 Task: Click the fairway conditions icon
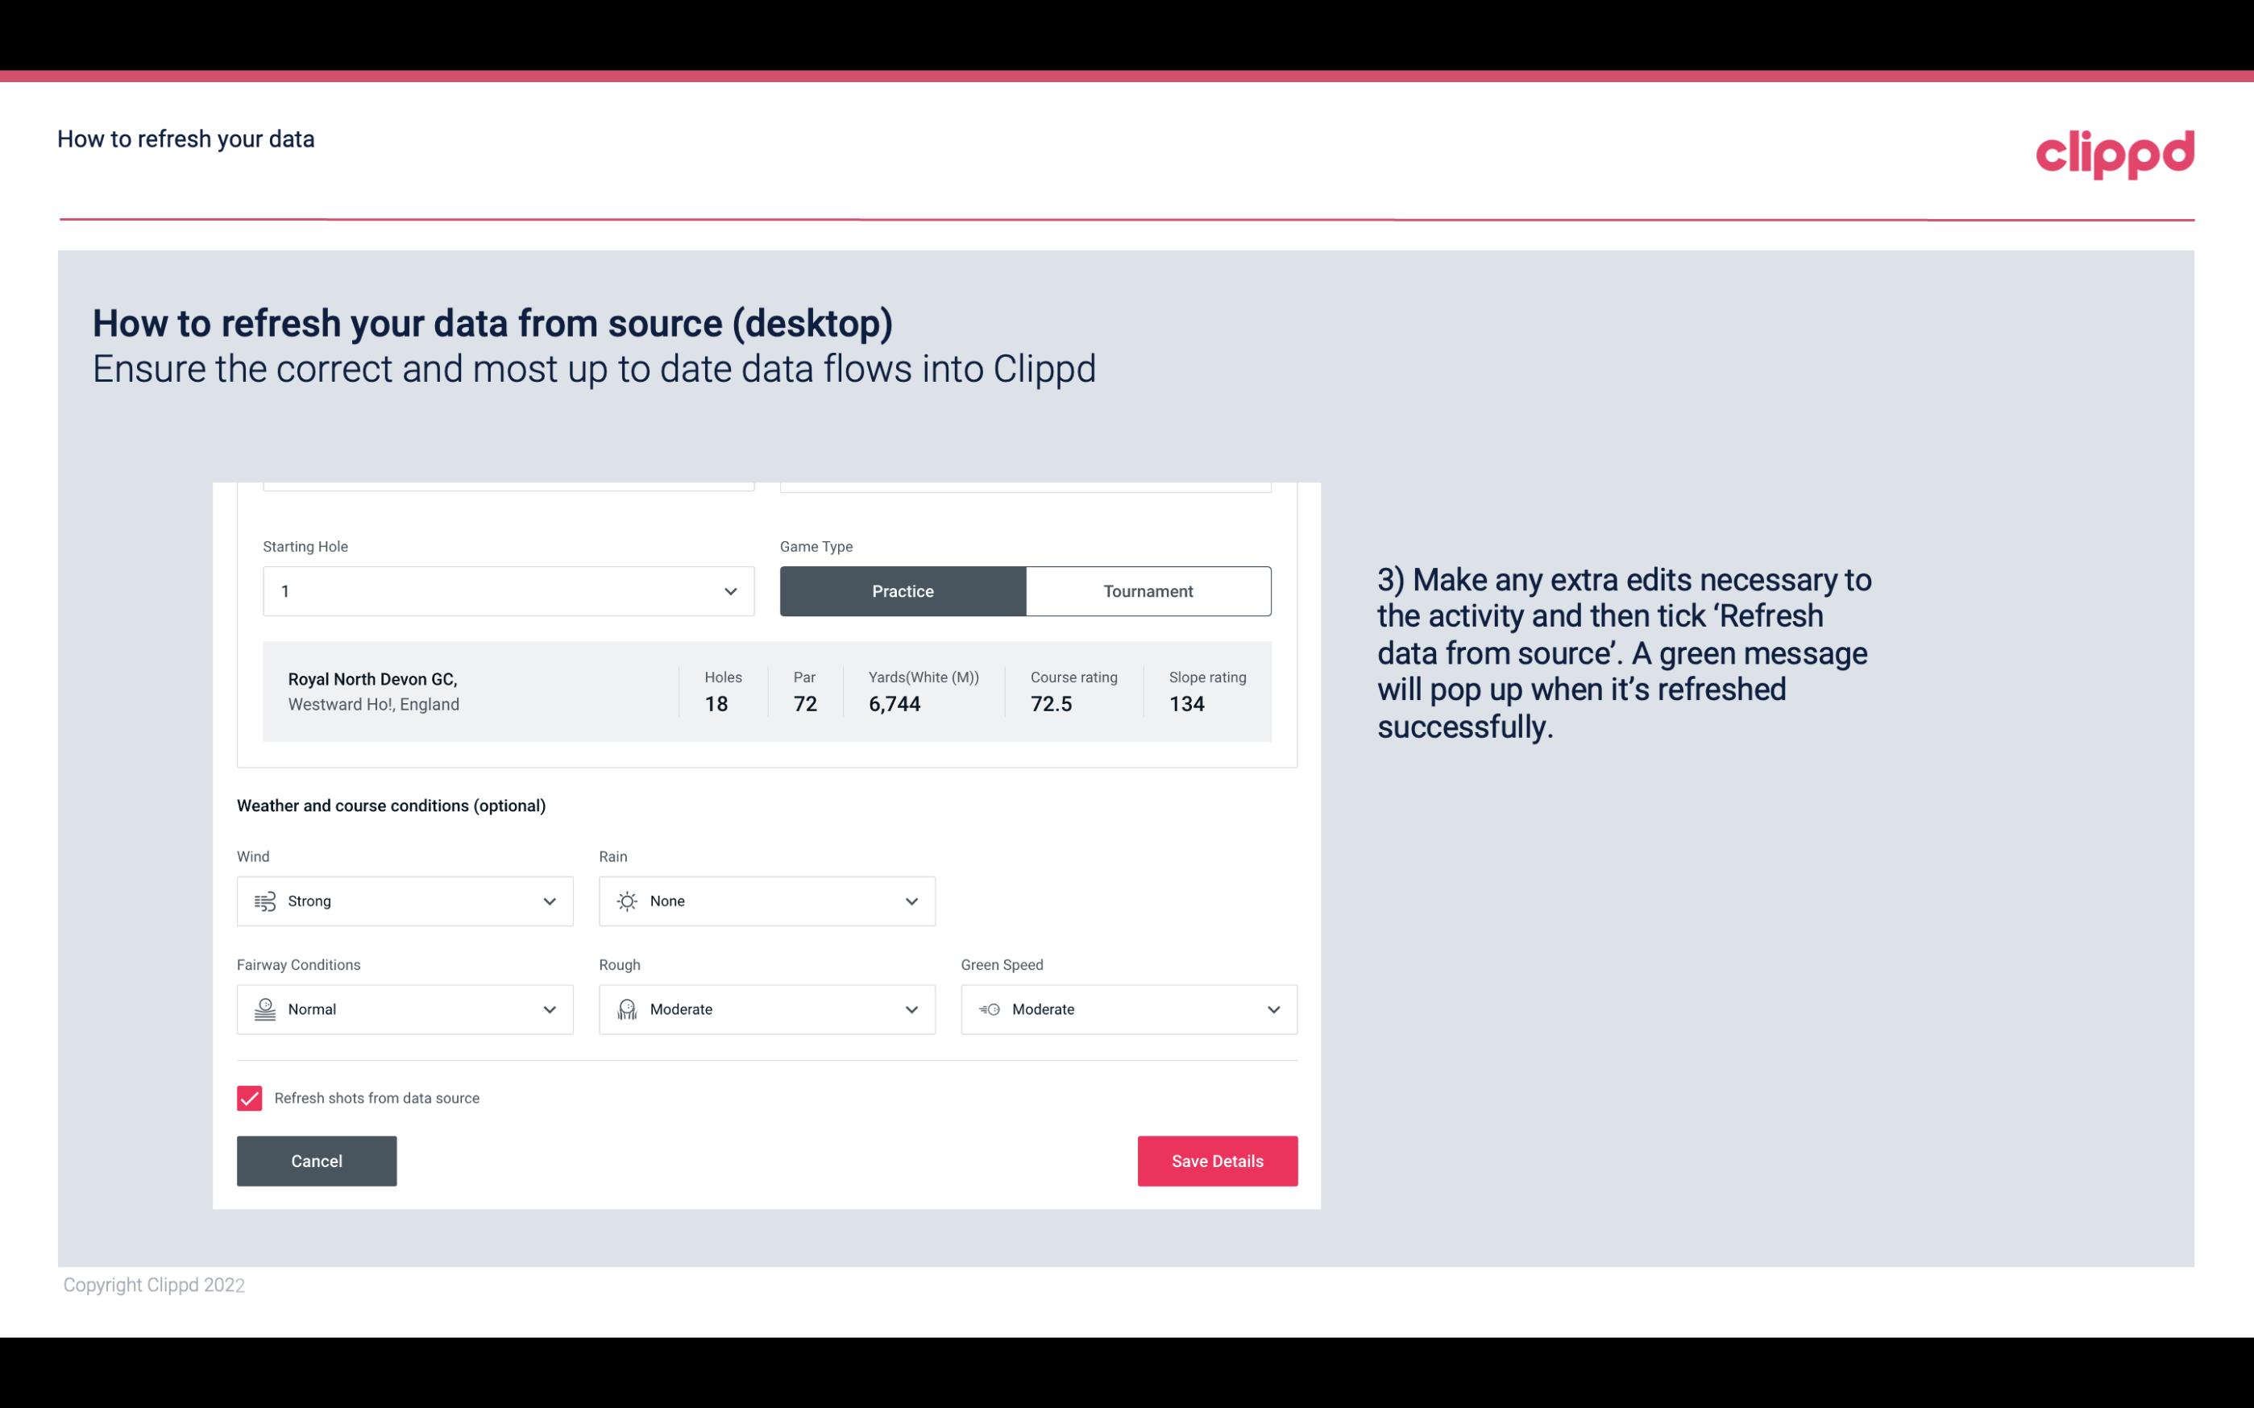click(264, 1008)
